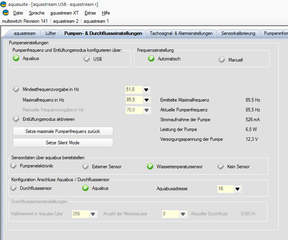Click the Mindestfrequenz value field 51,0

pos(134,89)
